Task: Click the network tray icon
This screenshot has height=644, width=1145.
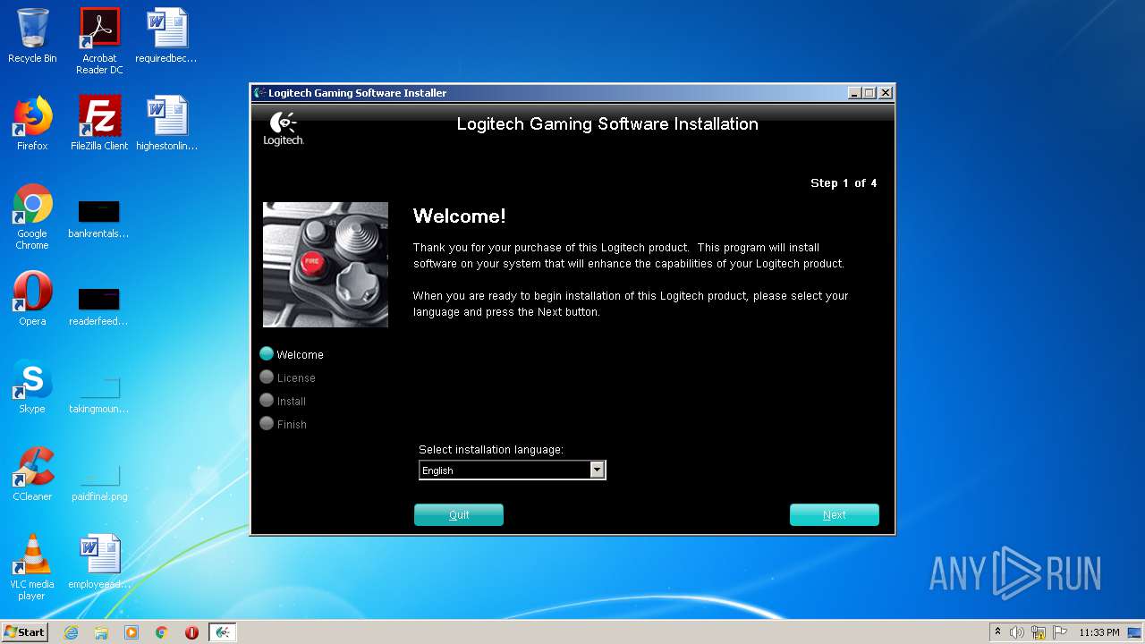Action: (1039, 632)
